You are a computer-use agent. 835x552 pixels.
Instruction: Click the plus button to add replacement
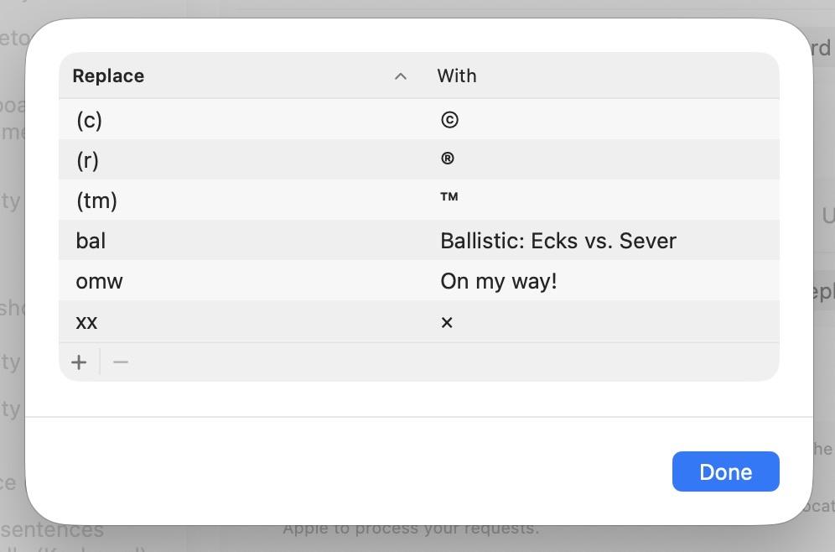[x=79, y=362]
